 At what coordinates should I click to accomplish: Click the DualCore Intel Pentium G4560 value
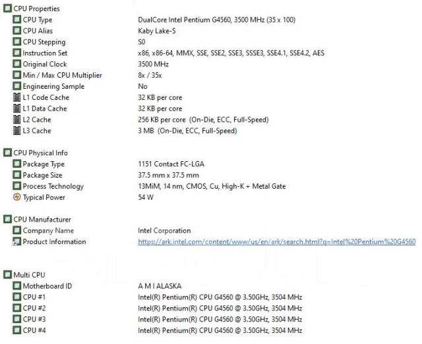point(217,20)
